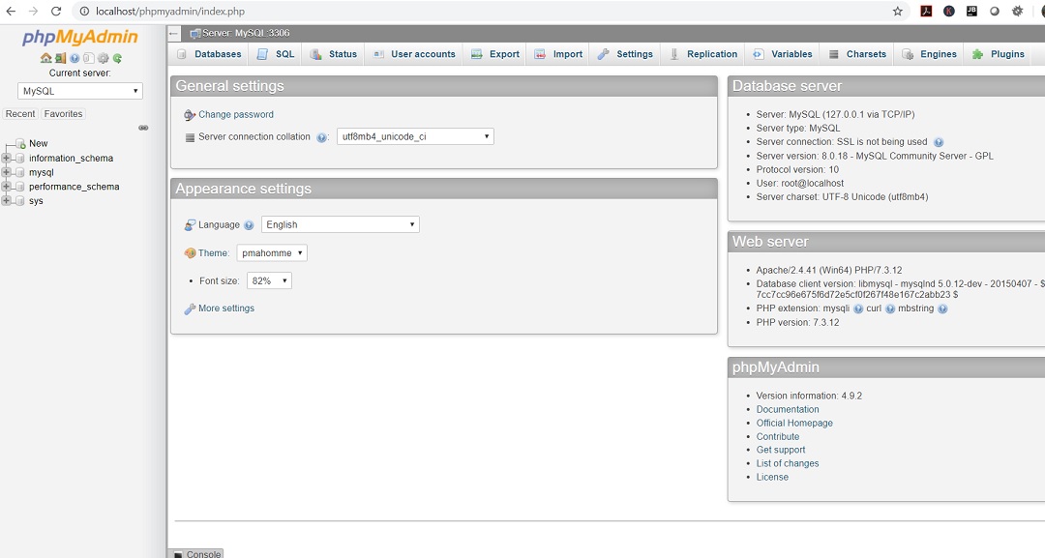This screenshot has width=1045, height=558.
Task: Click the link chain icon in sidebar
Action: 143,128
